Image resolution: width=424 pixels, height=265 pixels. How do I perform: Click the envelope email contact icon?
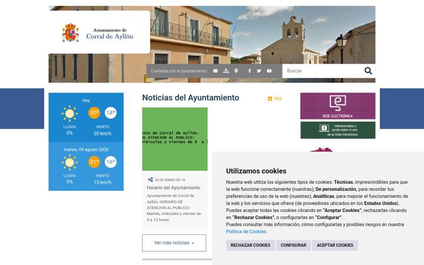(216, 71)
